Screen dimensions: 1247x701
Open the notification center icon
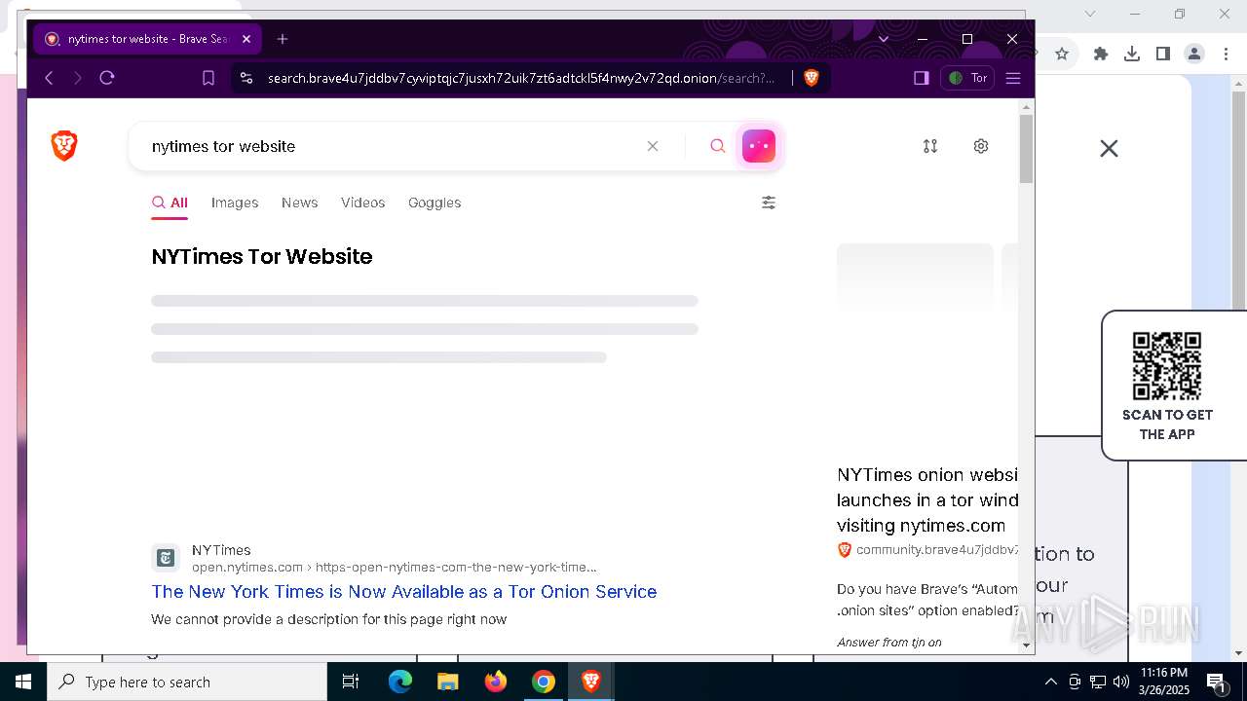pyautogui.click(x=1216, y=682)
